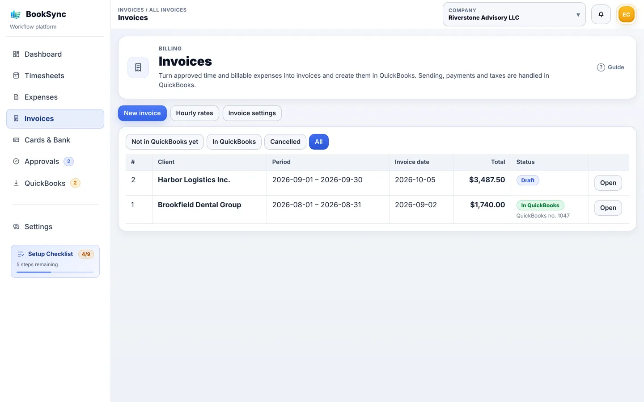Show invoices In QuickBooks
This screenshot has height=402, width=644.
pyautogui.click(x=234, y=142)
